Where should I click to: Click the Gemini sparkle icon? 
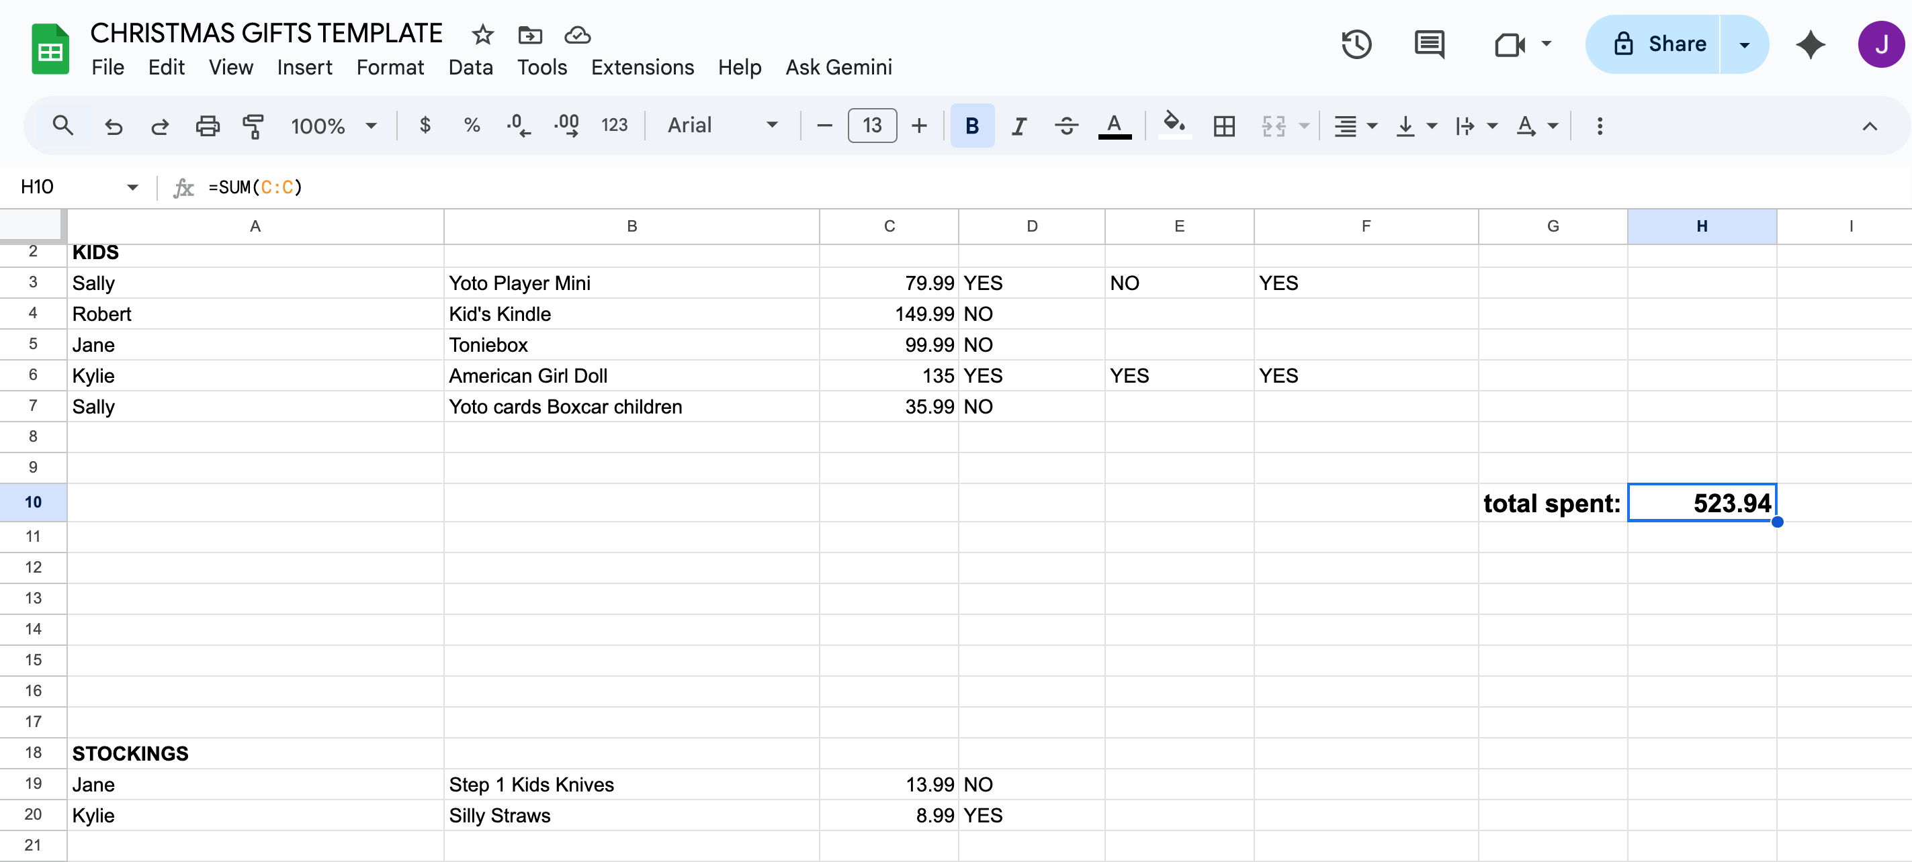(1811, 44)
